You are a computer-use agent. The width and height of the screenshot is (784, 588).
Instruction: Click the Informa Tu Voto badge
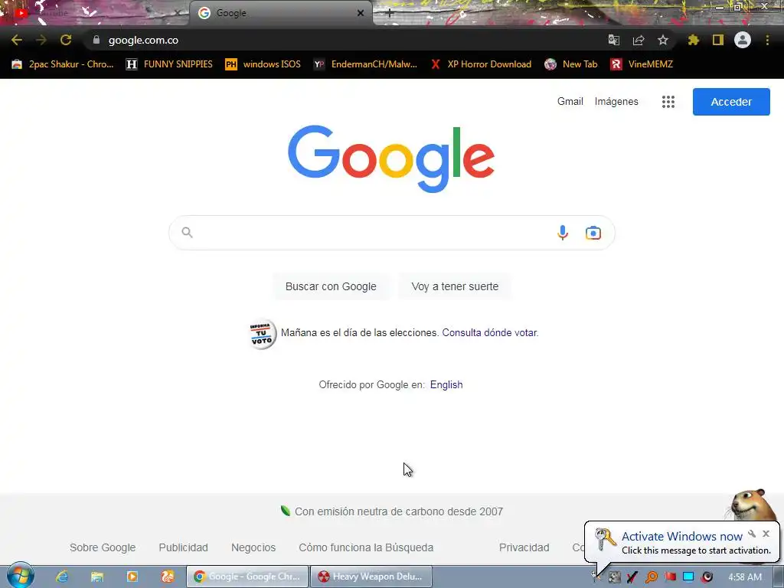point(262,334)
